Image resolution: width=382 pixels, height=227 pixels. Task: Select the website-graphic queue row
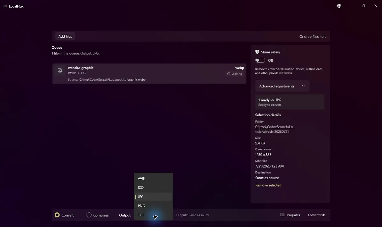[149, 74]
